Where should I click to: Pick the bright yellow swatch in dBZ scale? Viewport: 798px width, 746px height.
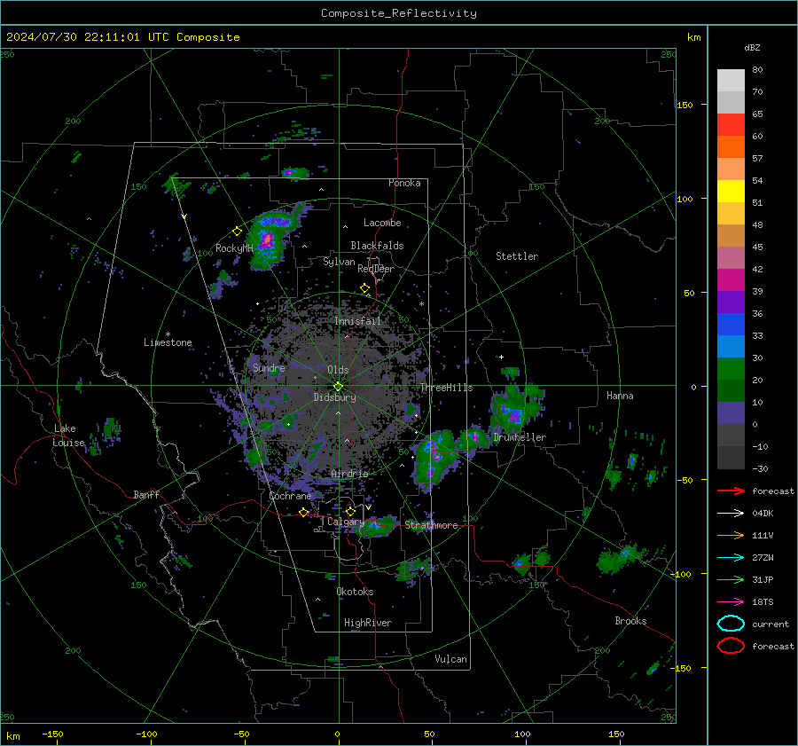731,191
